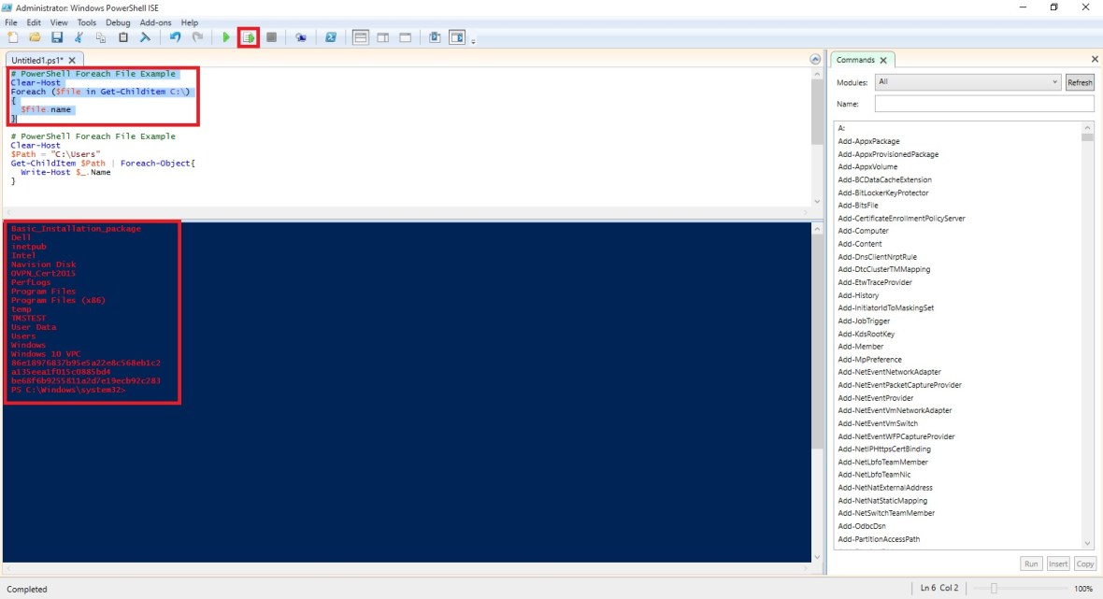The image size is (1103, 599).
Task: Click the Save script floppy disk icon
Action: [x=57, y=37]
